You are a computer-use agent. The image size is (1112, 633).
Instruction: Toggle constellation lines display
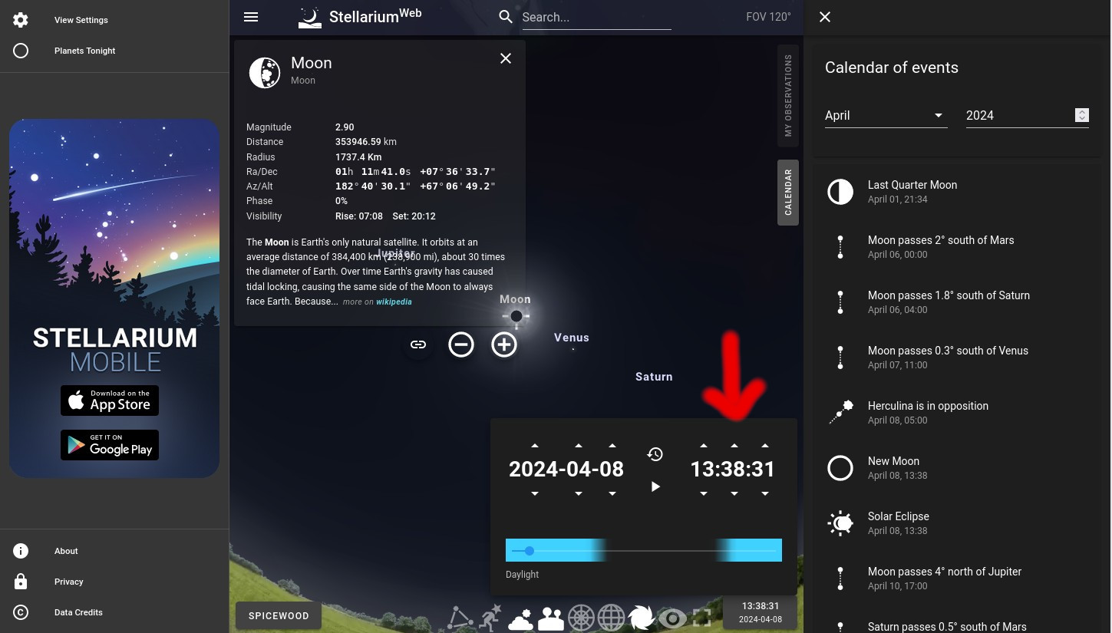click(x=460, y=618)
